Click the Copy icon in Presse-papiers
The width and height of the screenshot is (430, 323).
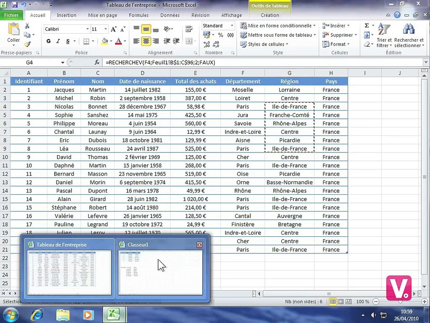(x=27, y=35)
